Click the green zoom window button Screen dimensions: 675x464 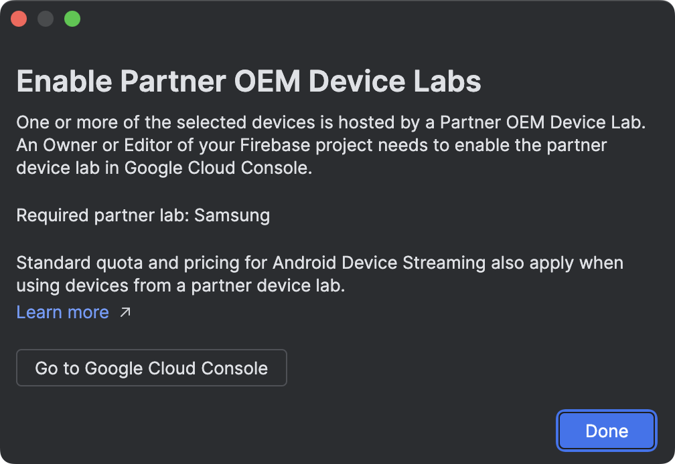(72, 19)
